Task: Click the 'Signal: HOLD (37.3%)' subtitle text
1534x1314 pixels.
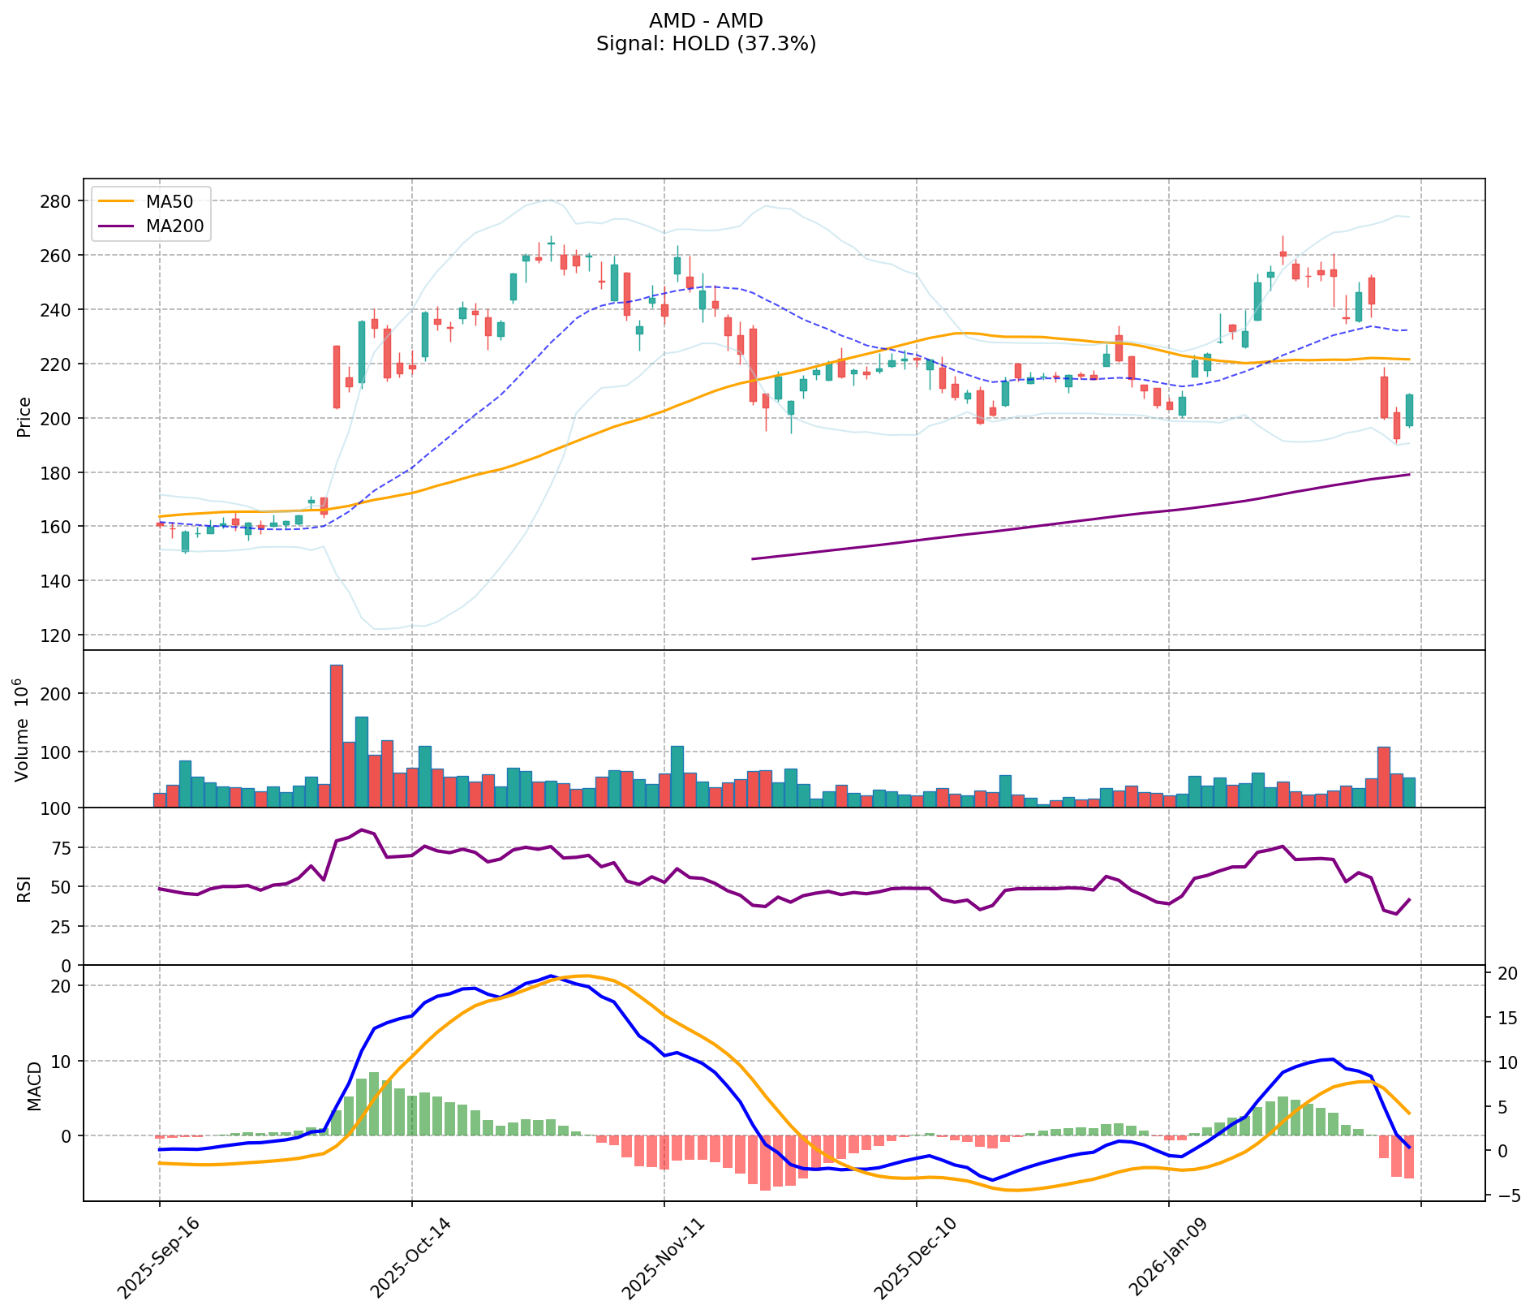Action: (x=706, y=45)
